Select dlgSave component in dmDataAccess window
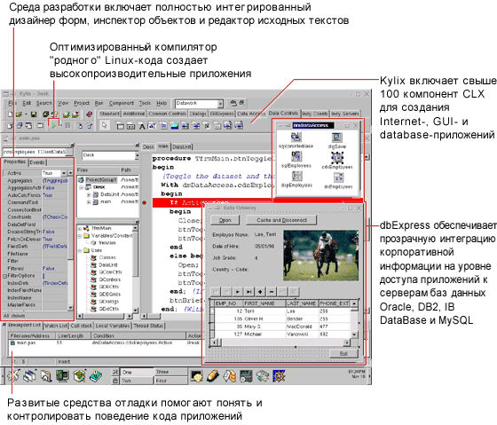The width and height of the screenshot is (497, 425). point(336,141)
